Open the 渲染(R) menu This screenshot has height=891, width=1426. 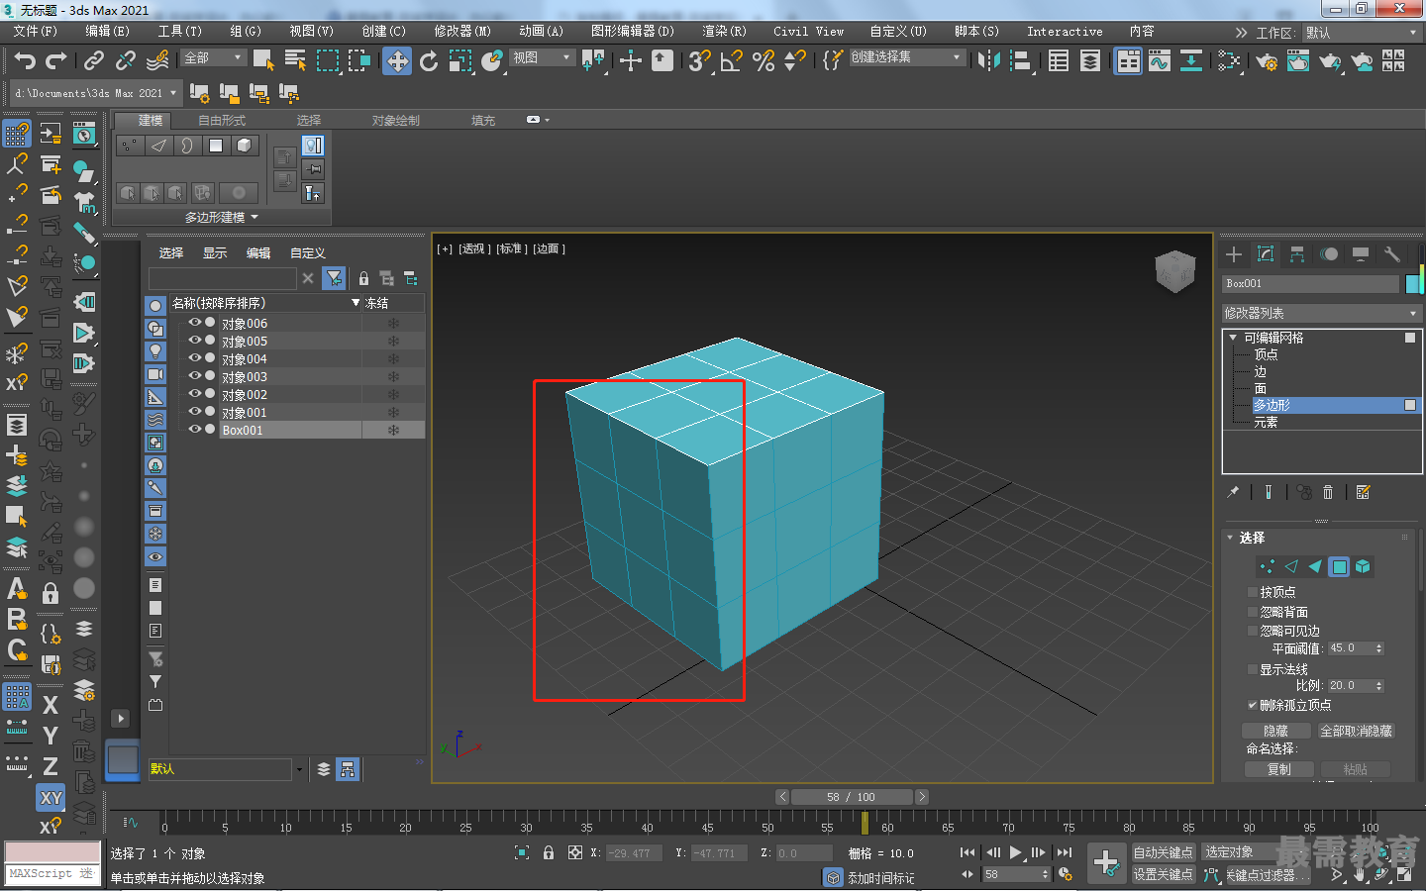tap(724, 32)
